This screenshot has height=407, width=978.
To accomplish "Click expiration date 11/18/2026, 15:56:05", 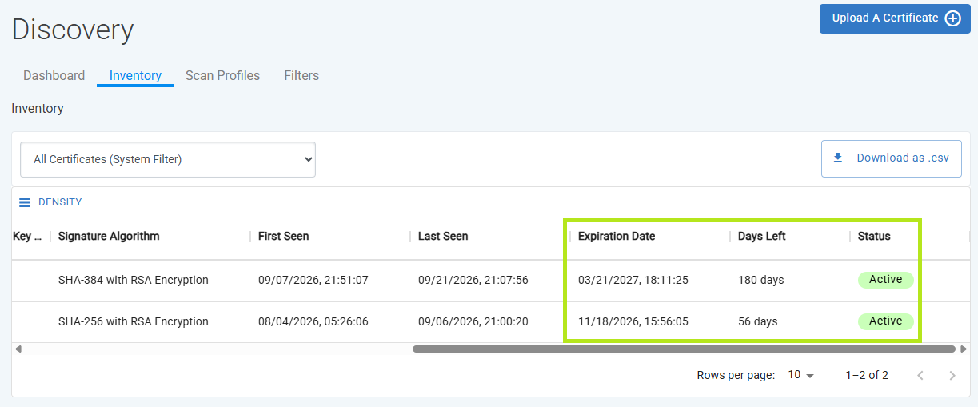I will 633,322.
